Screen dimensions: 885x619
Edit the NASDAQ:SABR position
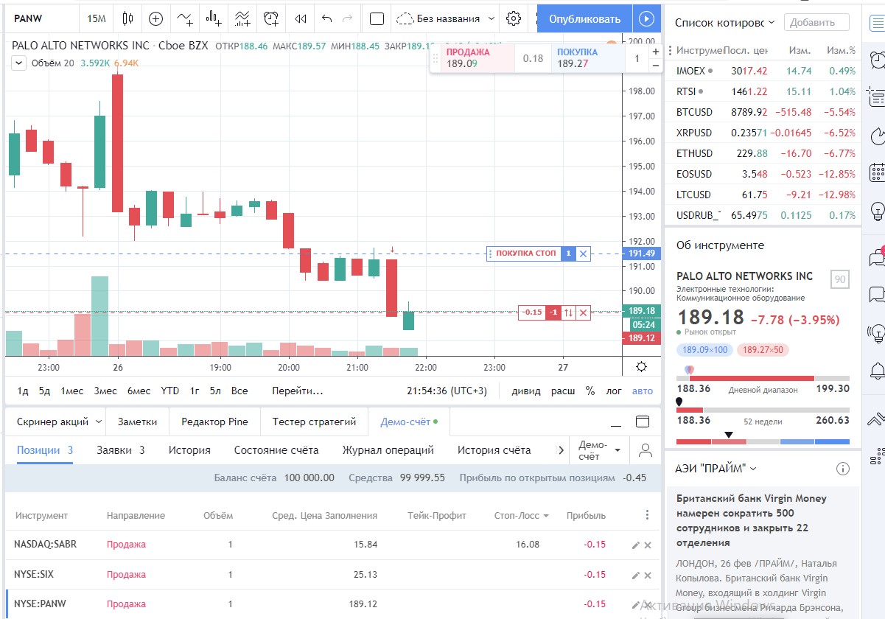point(635,545)
